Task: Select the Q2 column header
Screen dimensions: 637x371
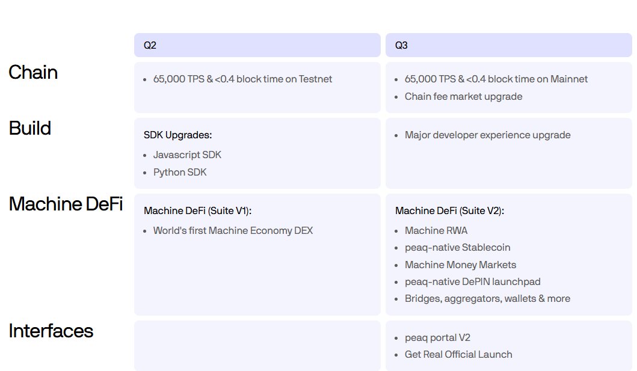Action: (x=257, y=45)
